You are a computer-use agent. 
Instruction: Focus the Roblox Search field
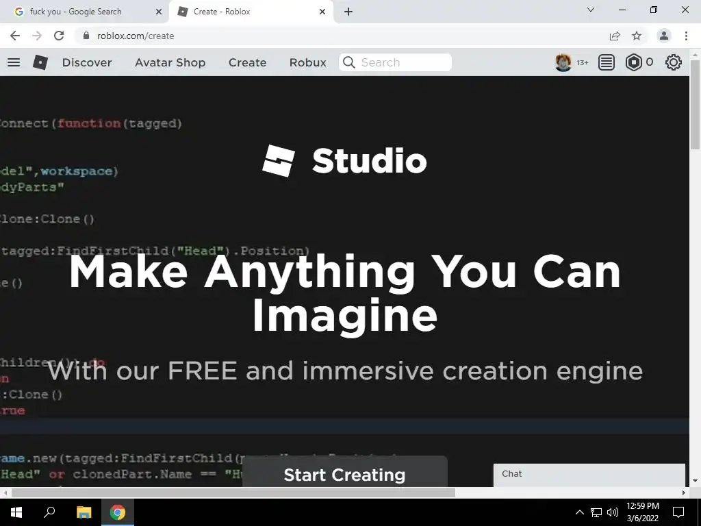395,62
